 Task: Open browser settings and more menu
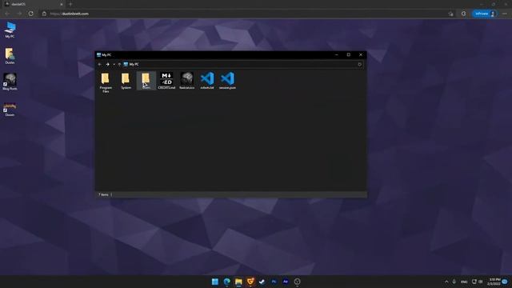click(x=505, y=14)
